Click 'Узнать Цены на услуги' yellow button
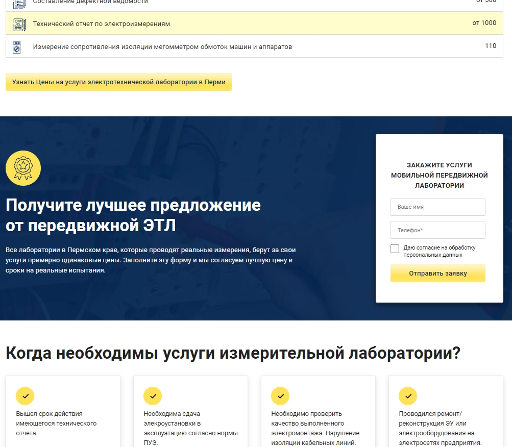 [118, 82]
